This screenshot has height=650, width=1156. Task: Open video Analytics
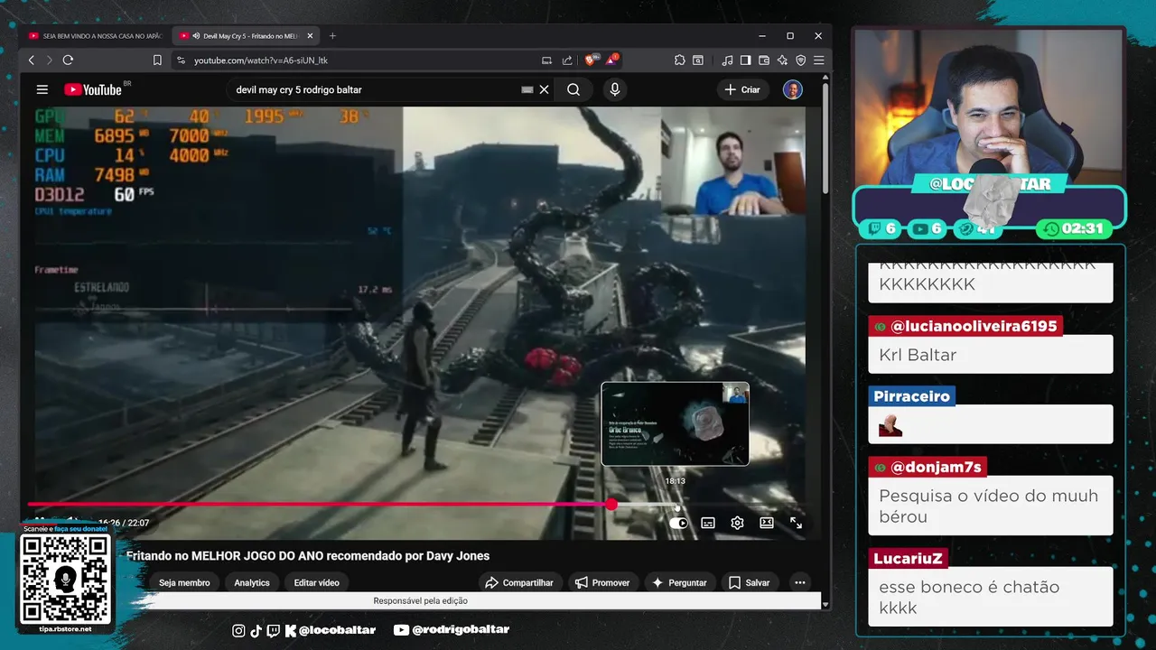click(252, 582)
